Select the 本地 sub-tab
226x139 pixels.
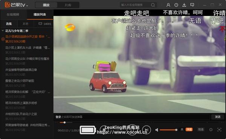coord(26,24)
